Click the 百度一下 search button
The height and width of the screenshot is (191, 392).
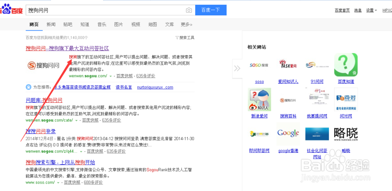(x=211, y=10)
